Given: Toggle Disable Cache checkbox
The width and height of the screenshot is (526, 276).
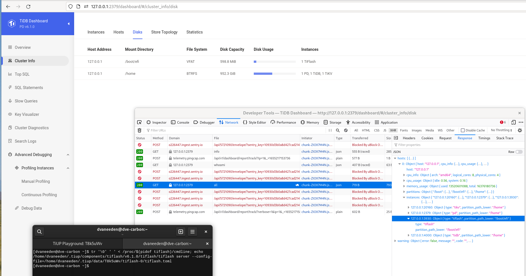Looking at the screenshot, I should click(x=463, y=130).
